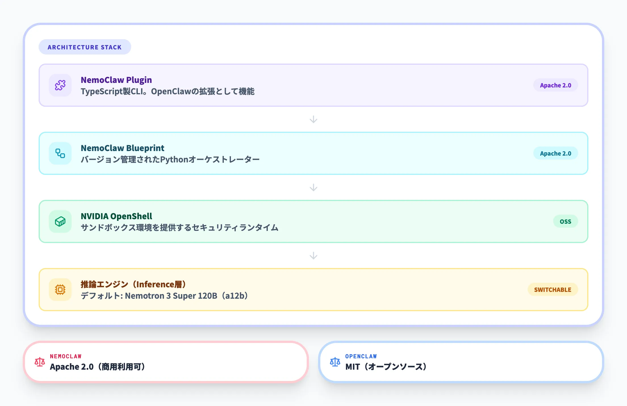The width and height of the screenshot is (627, 406).
Task: Toggle the Apache 2.0 badge on NemoClaw Plugin
Action: coord(555,85)
